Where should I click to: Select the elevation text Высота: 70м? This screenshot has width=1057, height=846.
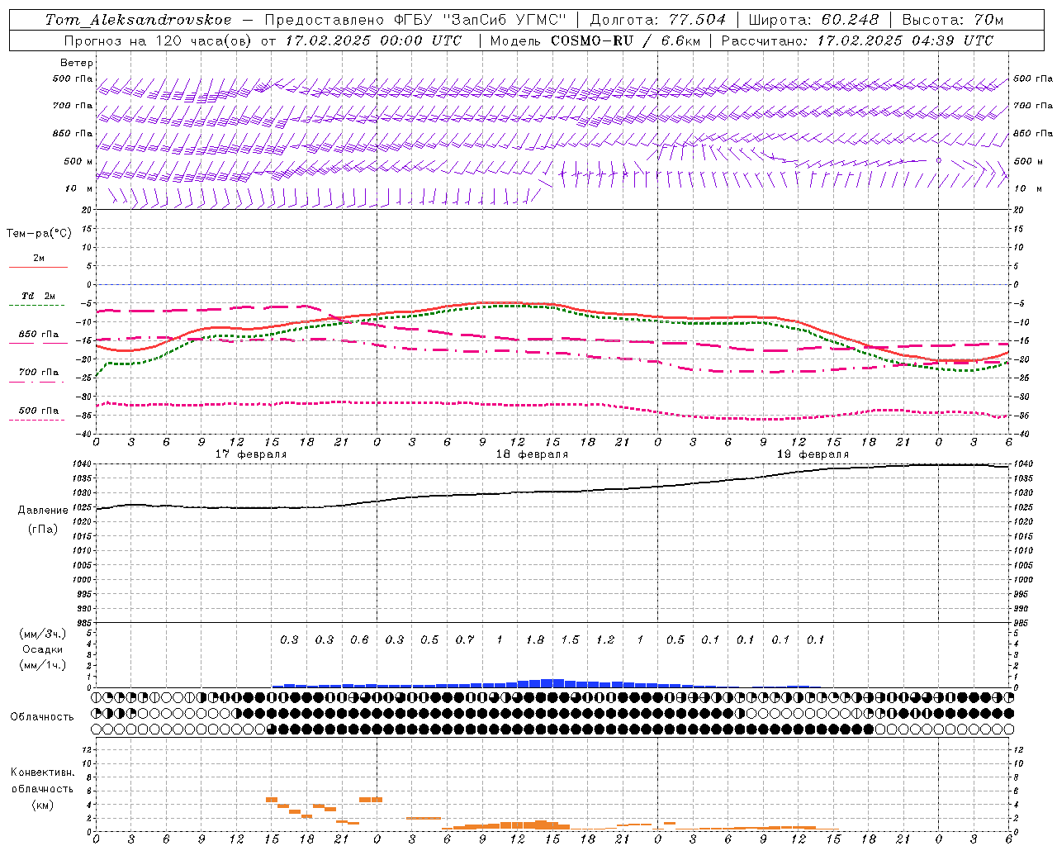coord(953,20)
